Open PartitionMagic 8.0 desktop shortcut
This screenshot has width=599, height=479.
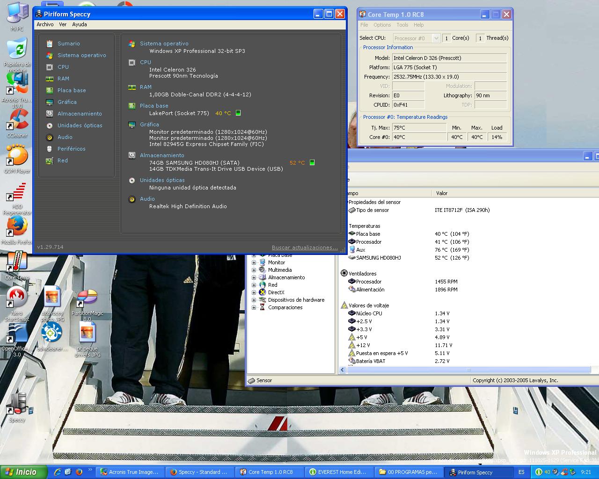coord(87,305)
